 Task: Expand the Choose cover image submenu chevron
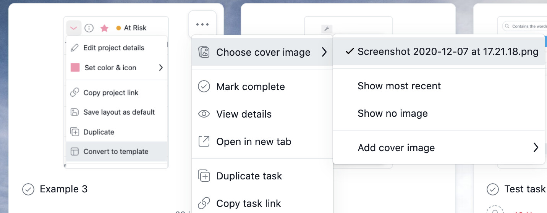[324, 52]
